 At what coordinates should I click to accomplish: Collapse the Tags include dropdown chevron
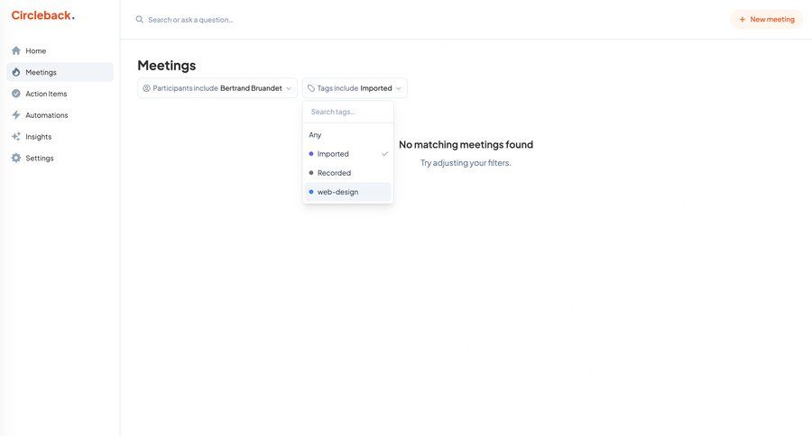(x=399, y=88)
